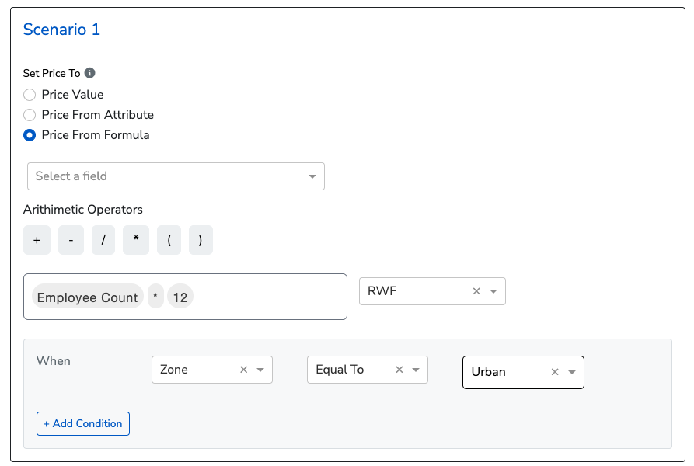Choose Price From Attribute radio option

tap(30, 115)
